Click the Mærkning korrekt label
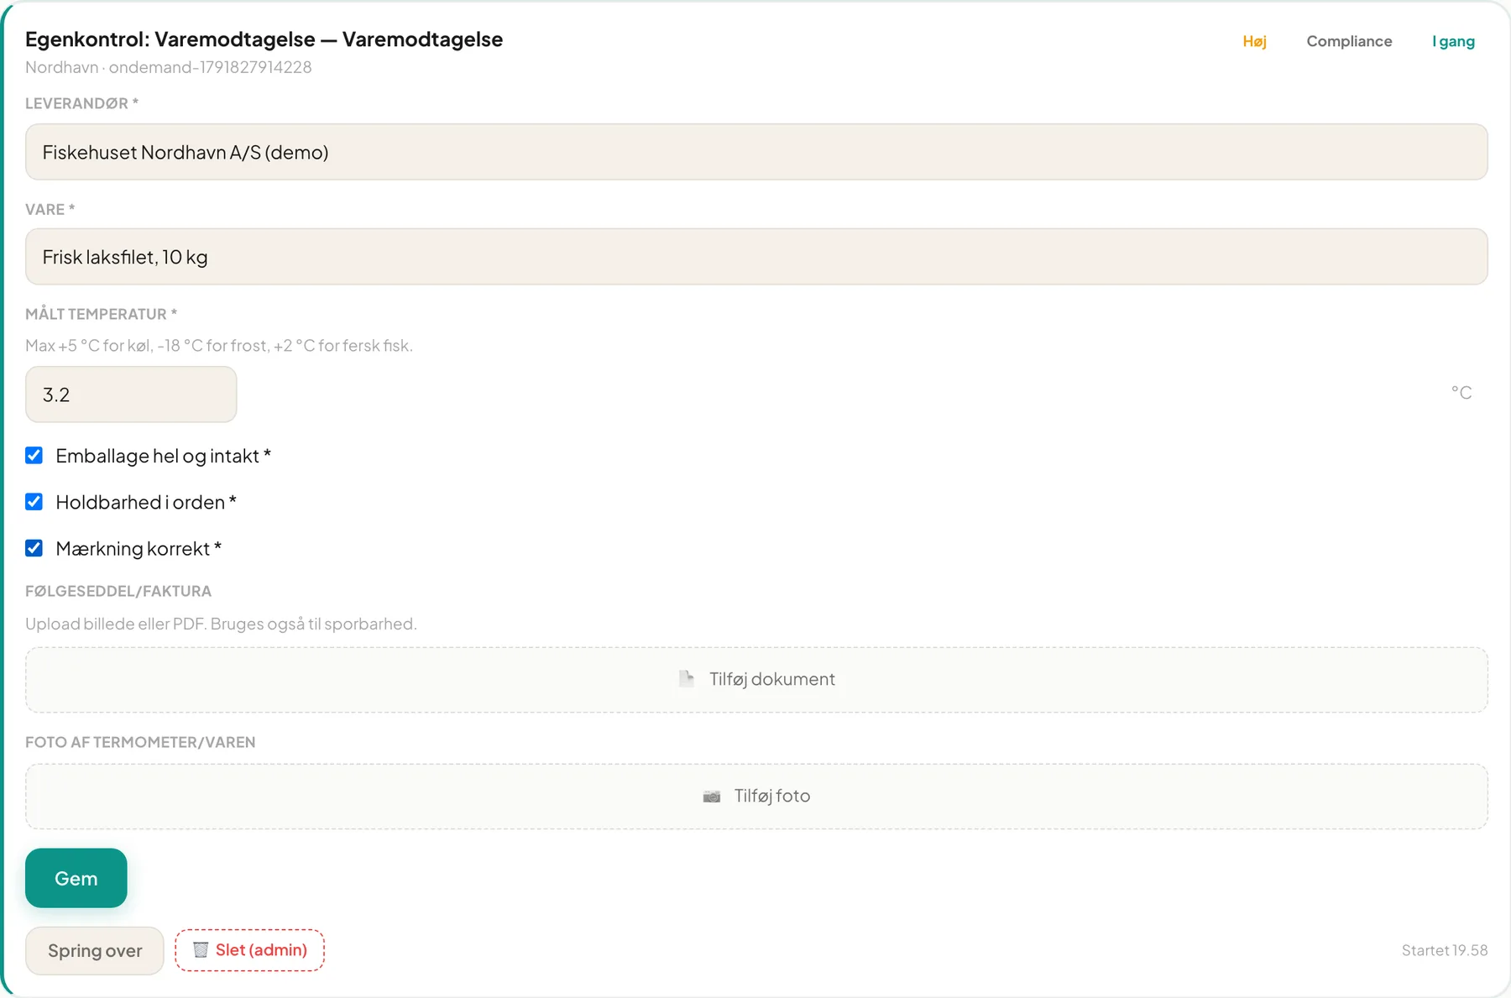The width and height of the screenshot is (1511, 998). point(139,548)
